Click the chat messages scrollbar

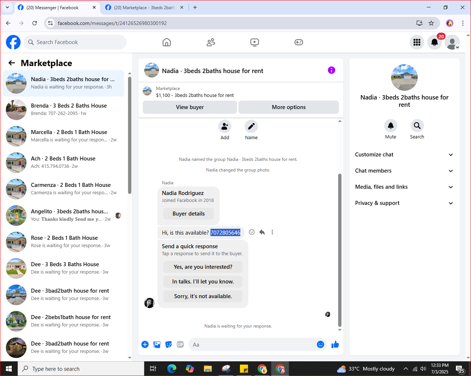340,250
